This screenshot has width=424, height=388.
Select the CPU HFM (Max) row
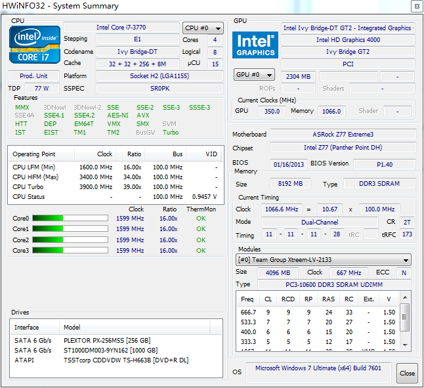[116, 177]
